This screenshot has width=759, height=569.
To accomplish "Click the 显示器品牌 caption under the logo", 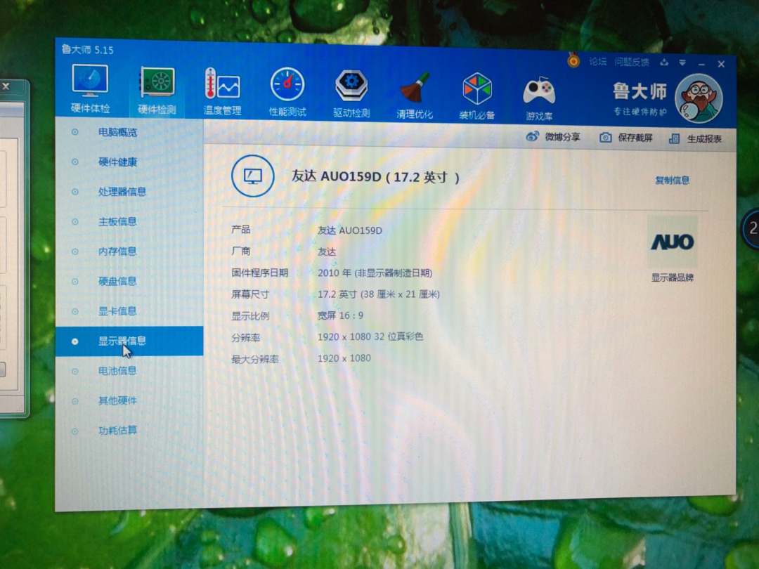I will point(673,277).
